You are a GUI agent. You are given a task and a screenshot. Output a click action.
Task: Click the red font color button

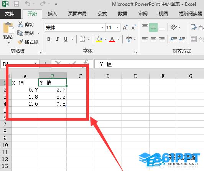coord(112,39)
